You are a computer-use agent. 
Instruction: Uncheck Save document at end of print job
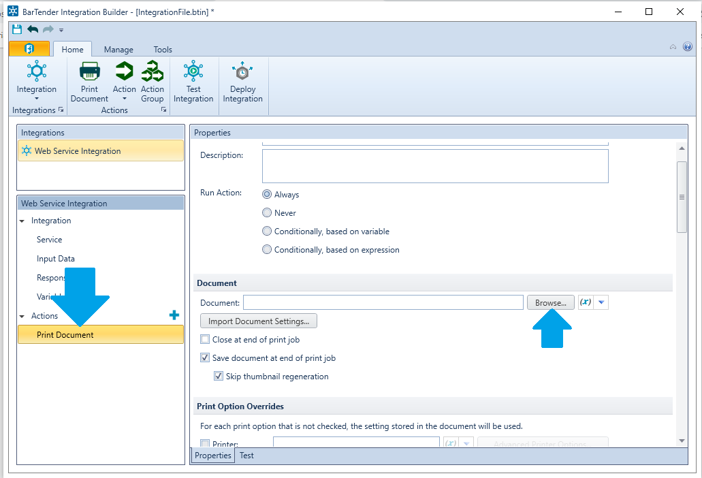(x=205, y=357)
